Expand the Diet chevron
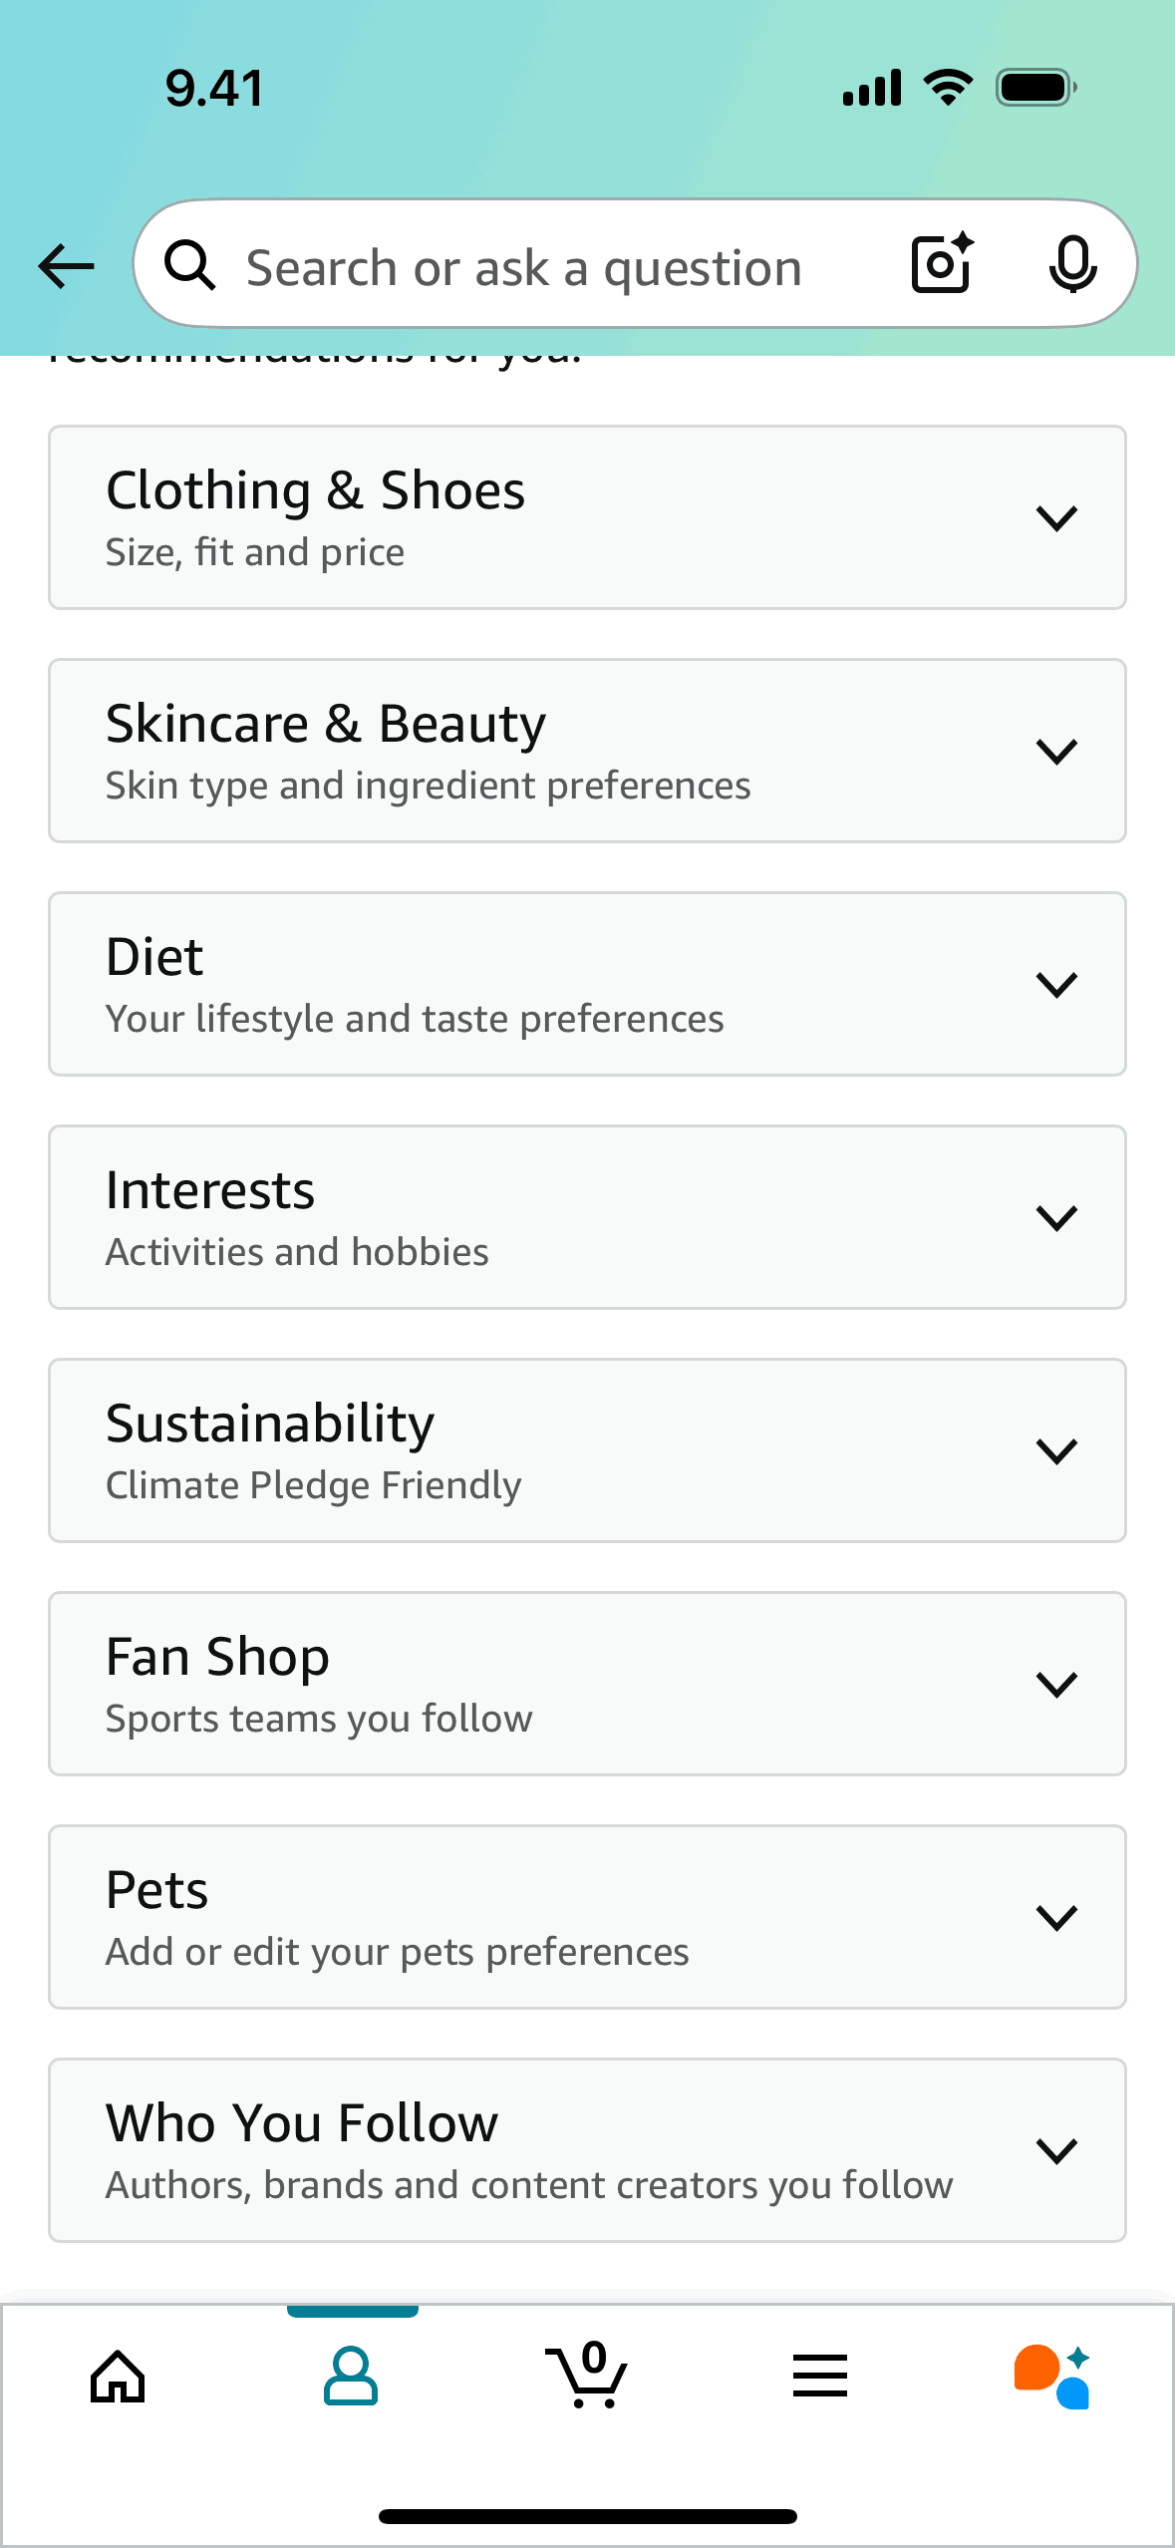 pyautogui.click(x=1056, y=985)
